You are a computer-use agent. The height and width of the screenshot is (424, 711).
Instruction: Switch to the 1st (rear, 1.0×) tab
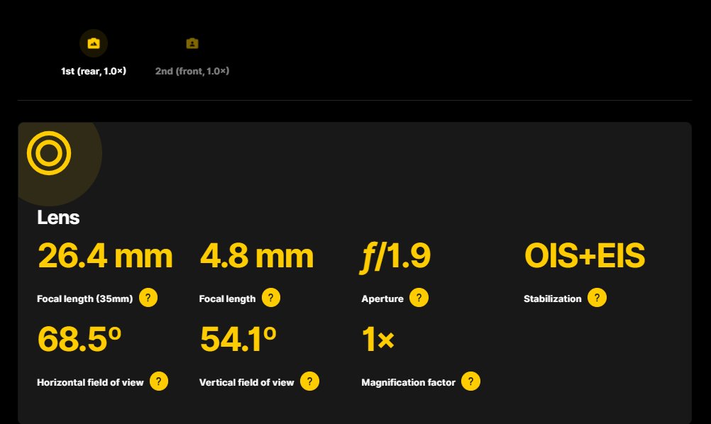[94, 71]
